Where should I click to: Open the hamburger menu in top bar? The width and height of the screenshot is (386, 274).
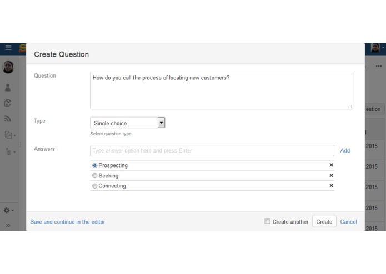(x=8, y=48)
